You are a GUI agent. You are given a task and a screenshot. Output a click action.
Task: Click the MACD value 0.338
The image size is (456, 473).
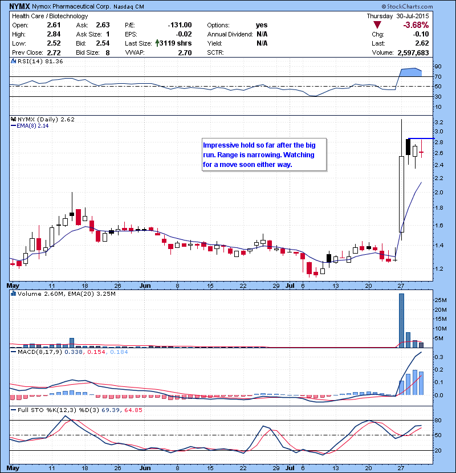click(74, 352)
